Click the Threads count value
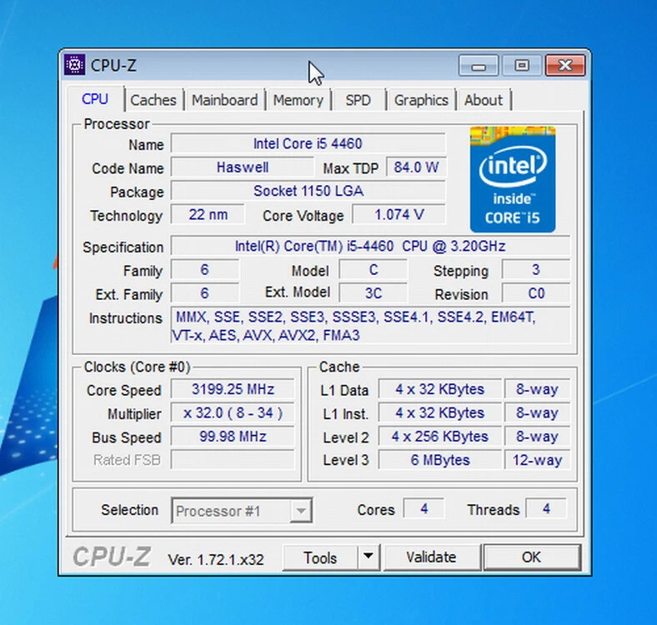The width and height of the screenshot is (657, 625). point(546,508)
